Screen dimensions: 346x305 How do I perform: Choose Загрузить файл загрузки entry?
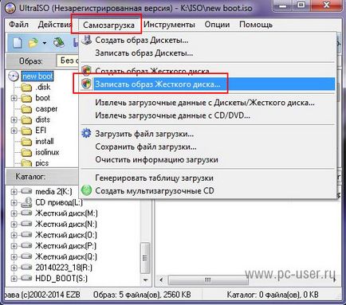pyautogui.click(x=208, y=134)
